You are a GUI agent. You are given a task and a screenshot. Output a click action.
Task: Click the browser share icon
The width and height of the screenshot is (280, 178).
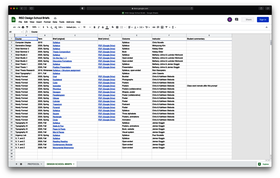261,8
